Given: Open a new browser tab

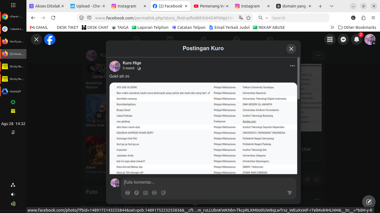Looking at the screenshot, I should [320, 6].
